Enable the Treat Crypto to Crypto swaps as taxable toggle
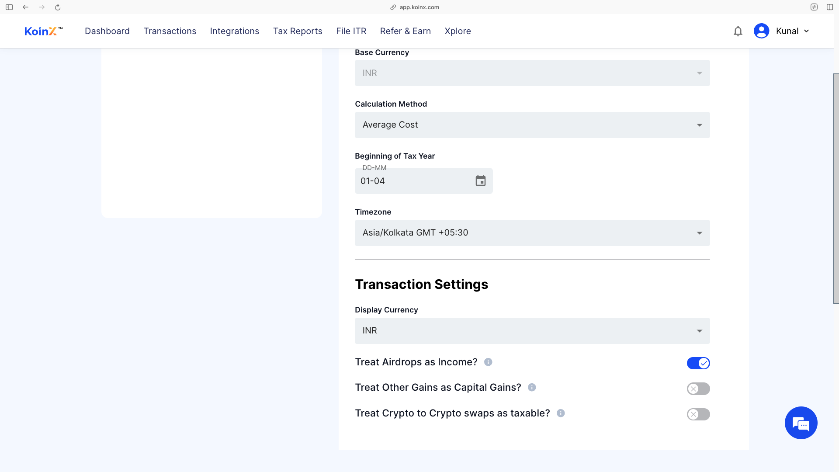 tap(698, 414)
